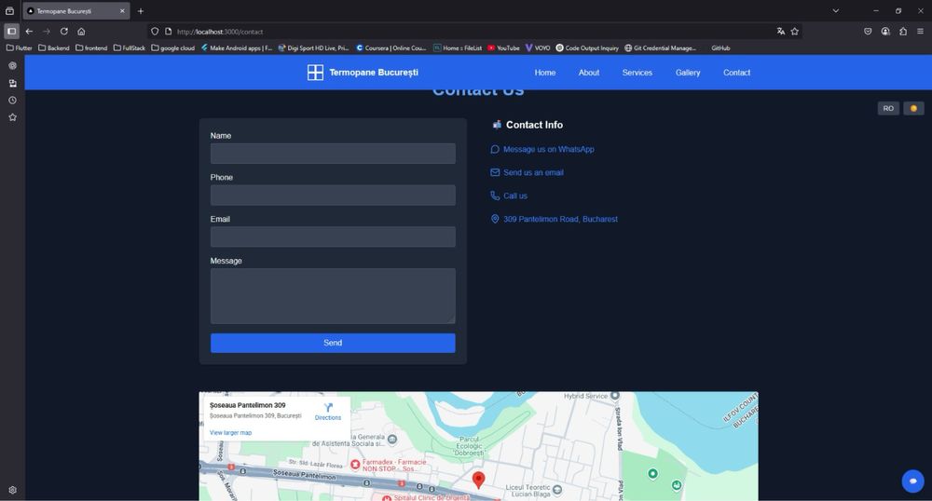932x501 pixels.
Task: Open a new browser tab
Action: coord(141,10)
